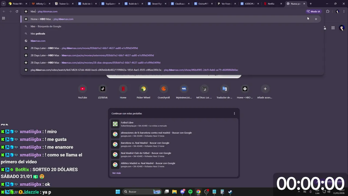Open the three-dot menu of Continuar con estas pestañas
The width and height of the screenshot is (348, 196).
234,114
